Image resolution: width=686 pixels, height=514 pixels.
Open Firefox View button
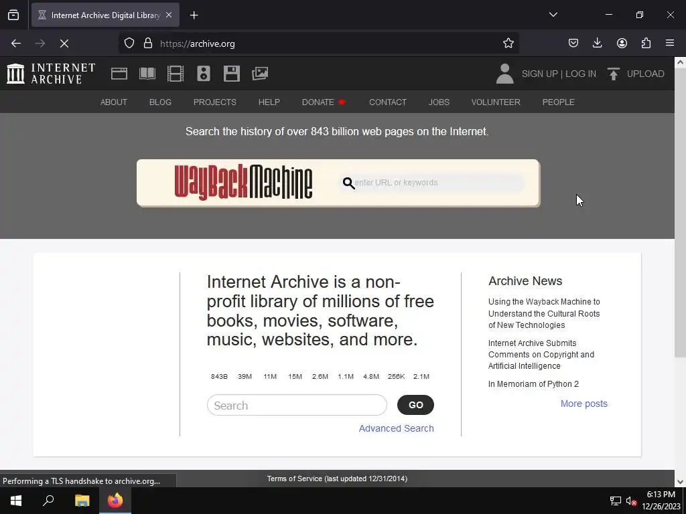click(13, 15)
